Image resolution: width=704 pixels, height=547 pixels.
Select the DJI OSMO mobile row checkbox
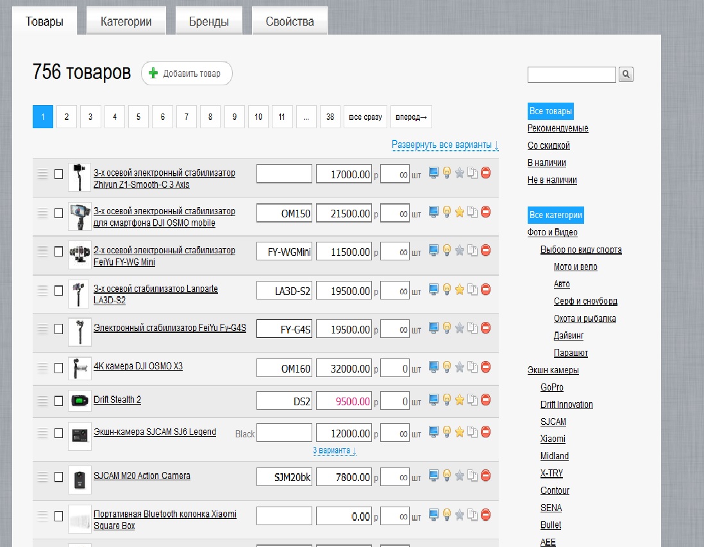(x=58, y=213)
